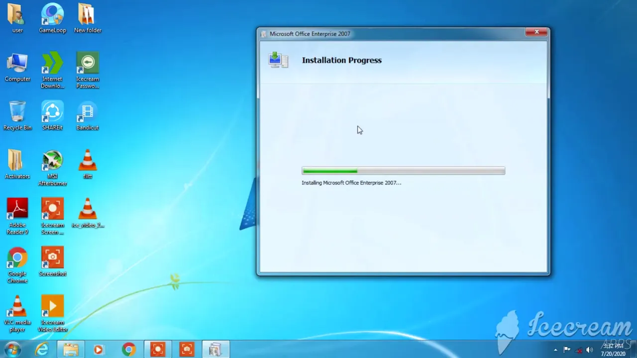Show hidden system tray icons
This screenshot has height=358, width=637.
pyautogui.click(x=555, y=350)
